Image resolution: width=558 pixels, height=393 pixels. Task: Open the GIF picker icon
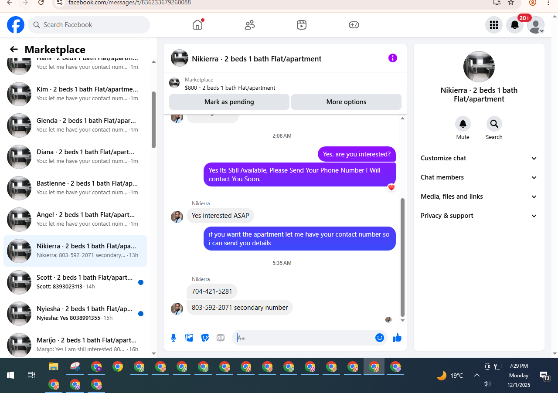tap(221, 338)
